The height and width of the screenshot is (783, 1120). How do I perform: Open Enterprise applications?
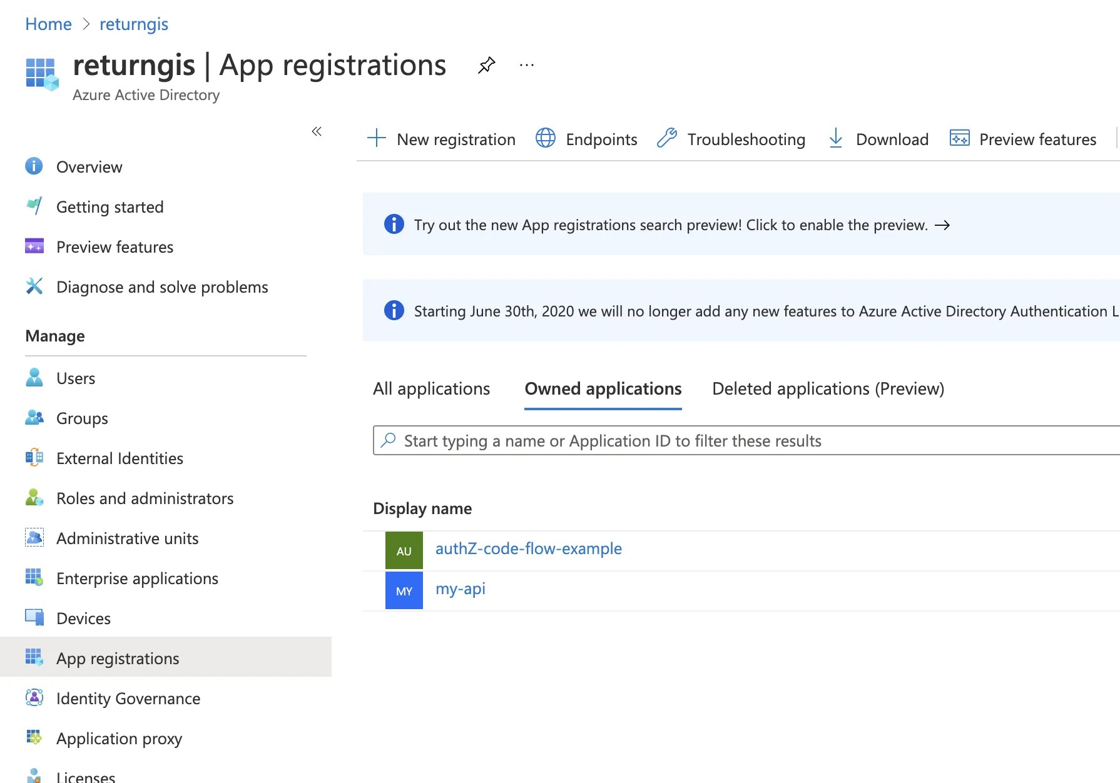pos(137,578)
